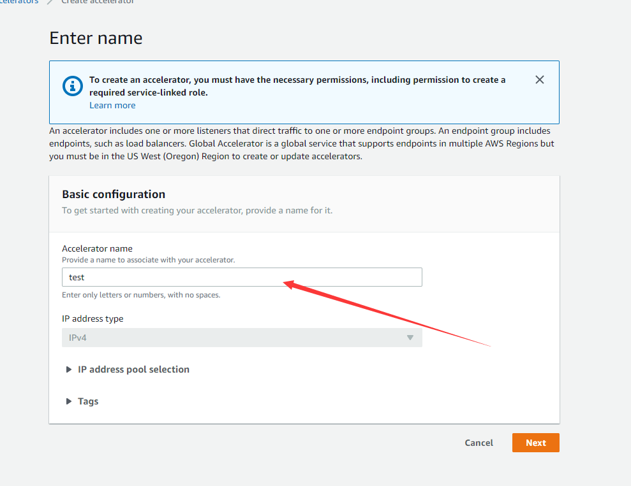Dismiss the permissions info banner
Screen dimensions: 631x486
click(x=540, y=80)
